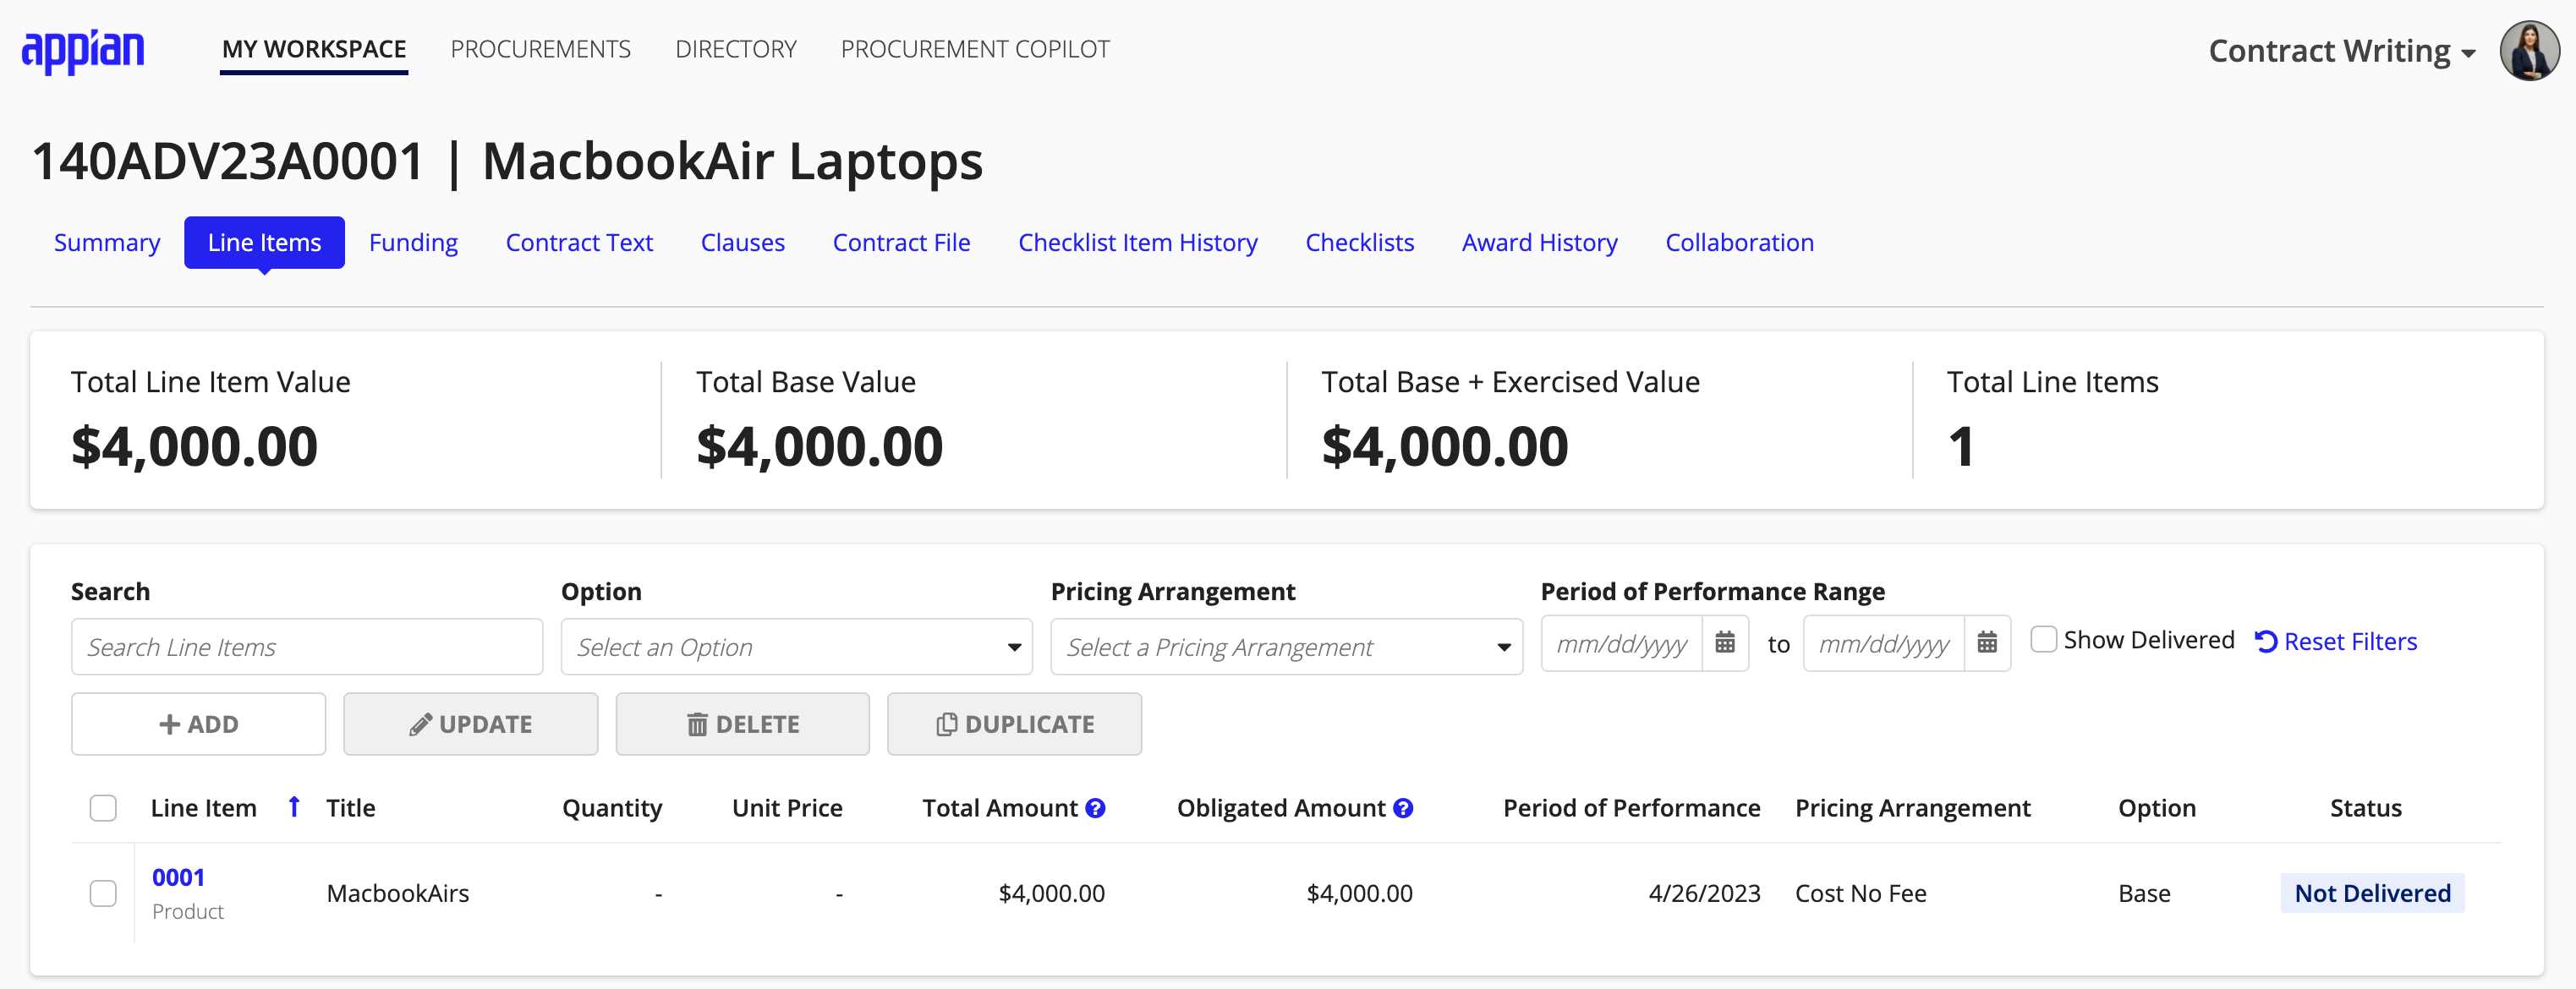
Task: Click Reset Filters link
Action: pyautogui.click(x=2336, y=641)
